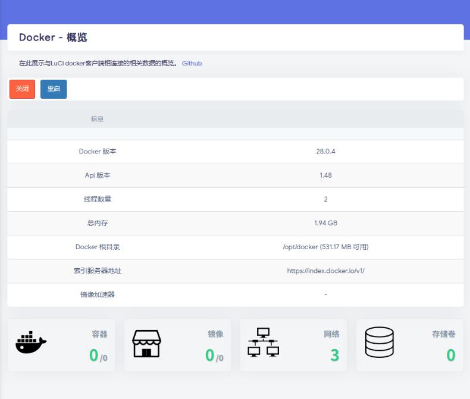
Task: Click the 镜像 count 0/0
Action: click(x=214, y=355)
